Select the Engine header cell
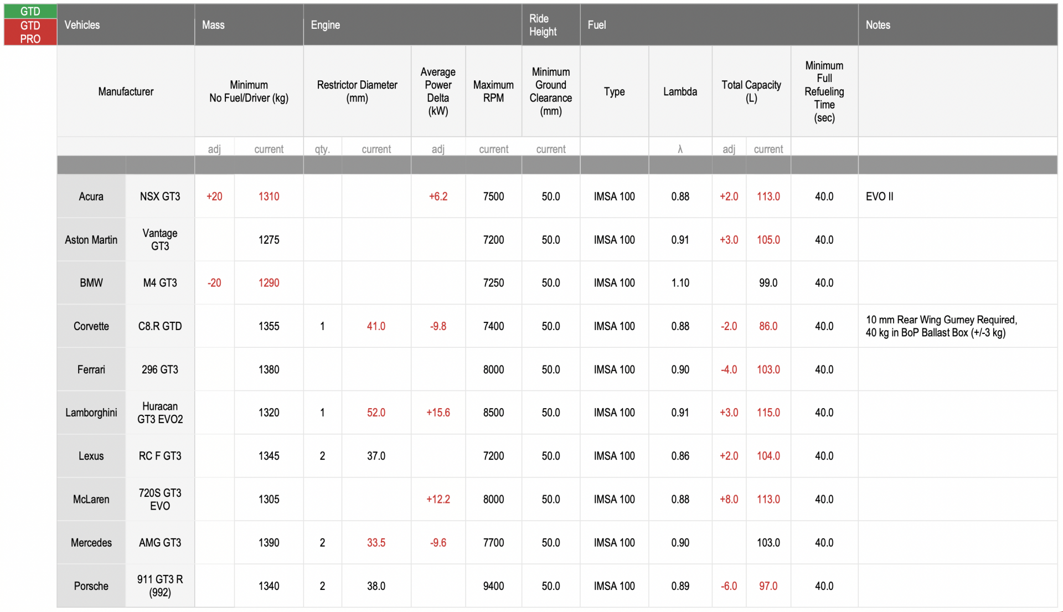Screen dimensions: 1063x612 [412, 25]
